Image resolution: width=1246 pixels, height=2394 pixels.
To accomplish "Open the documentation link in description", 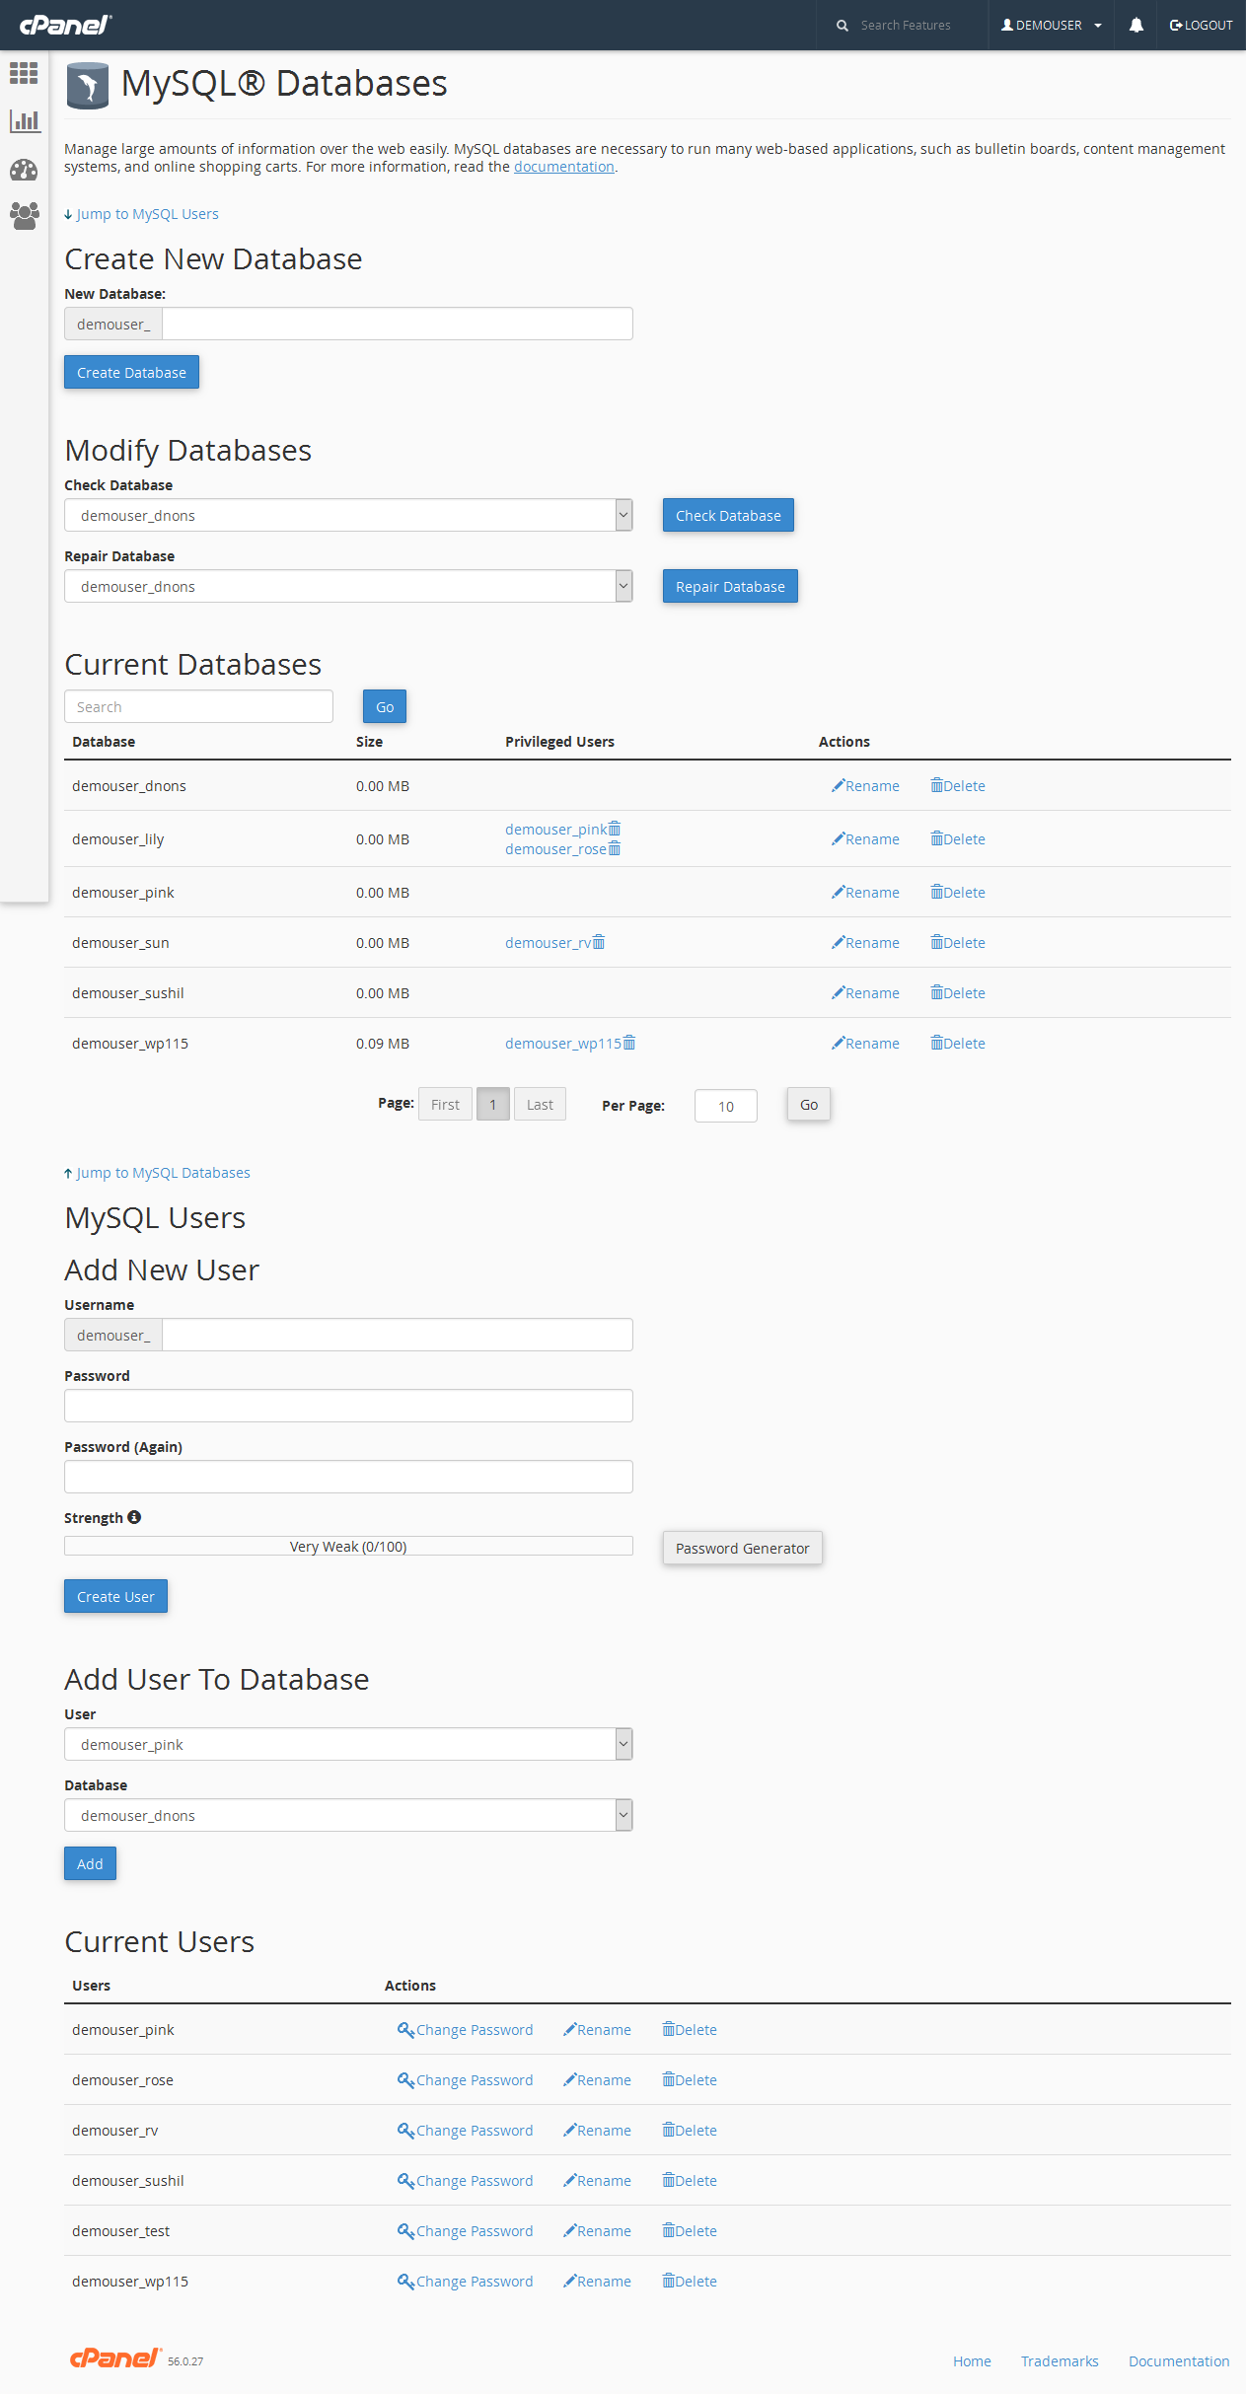I will coord(564,167).
